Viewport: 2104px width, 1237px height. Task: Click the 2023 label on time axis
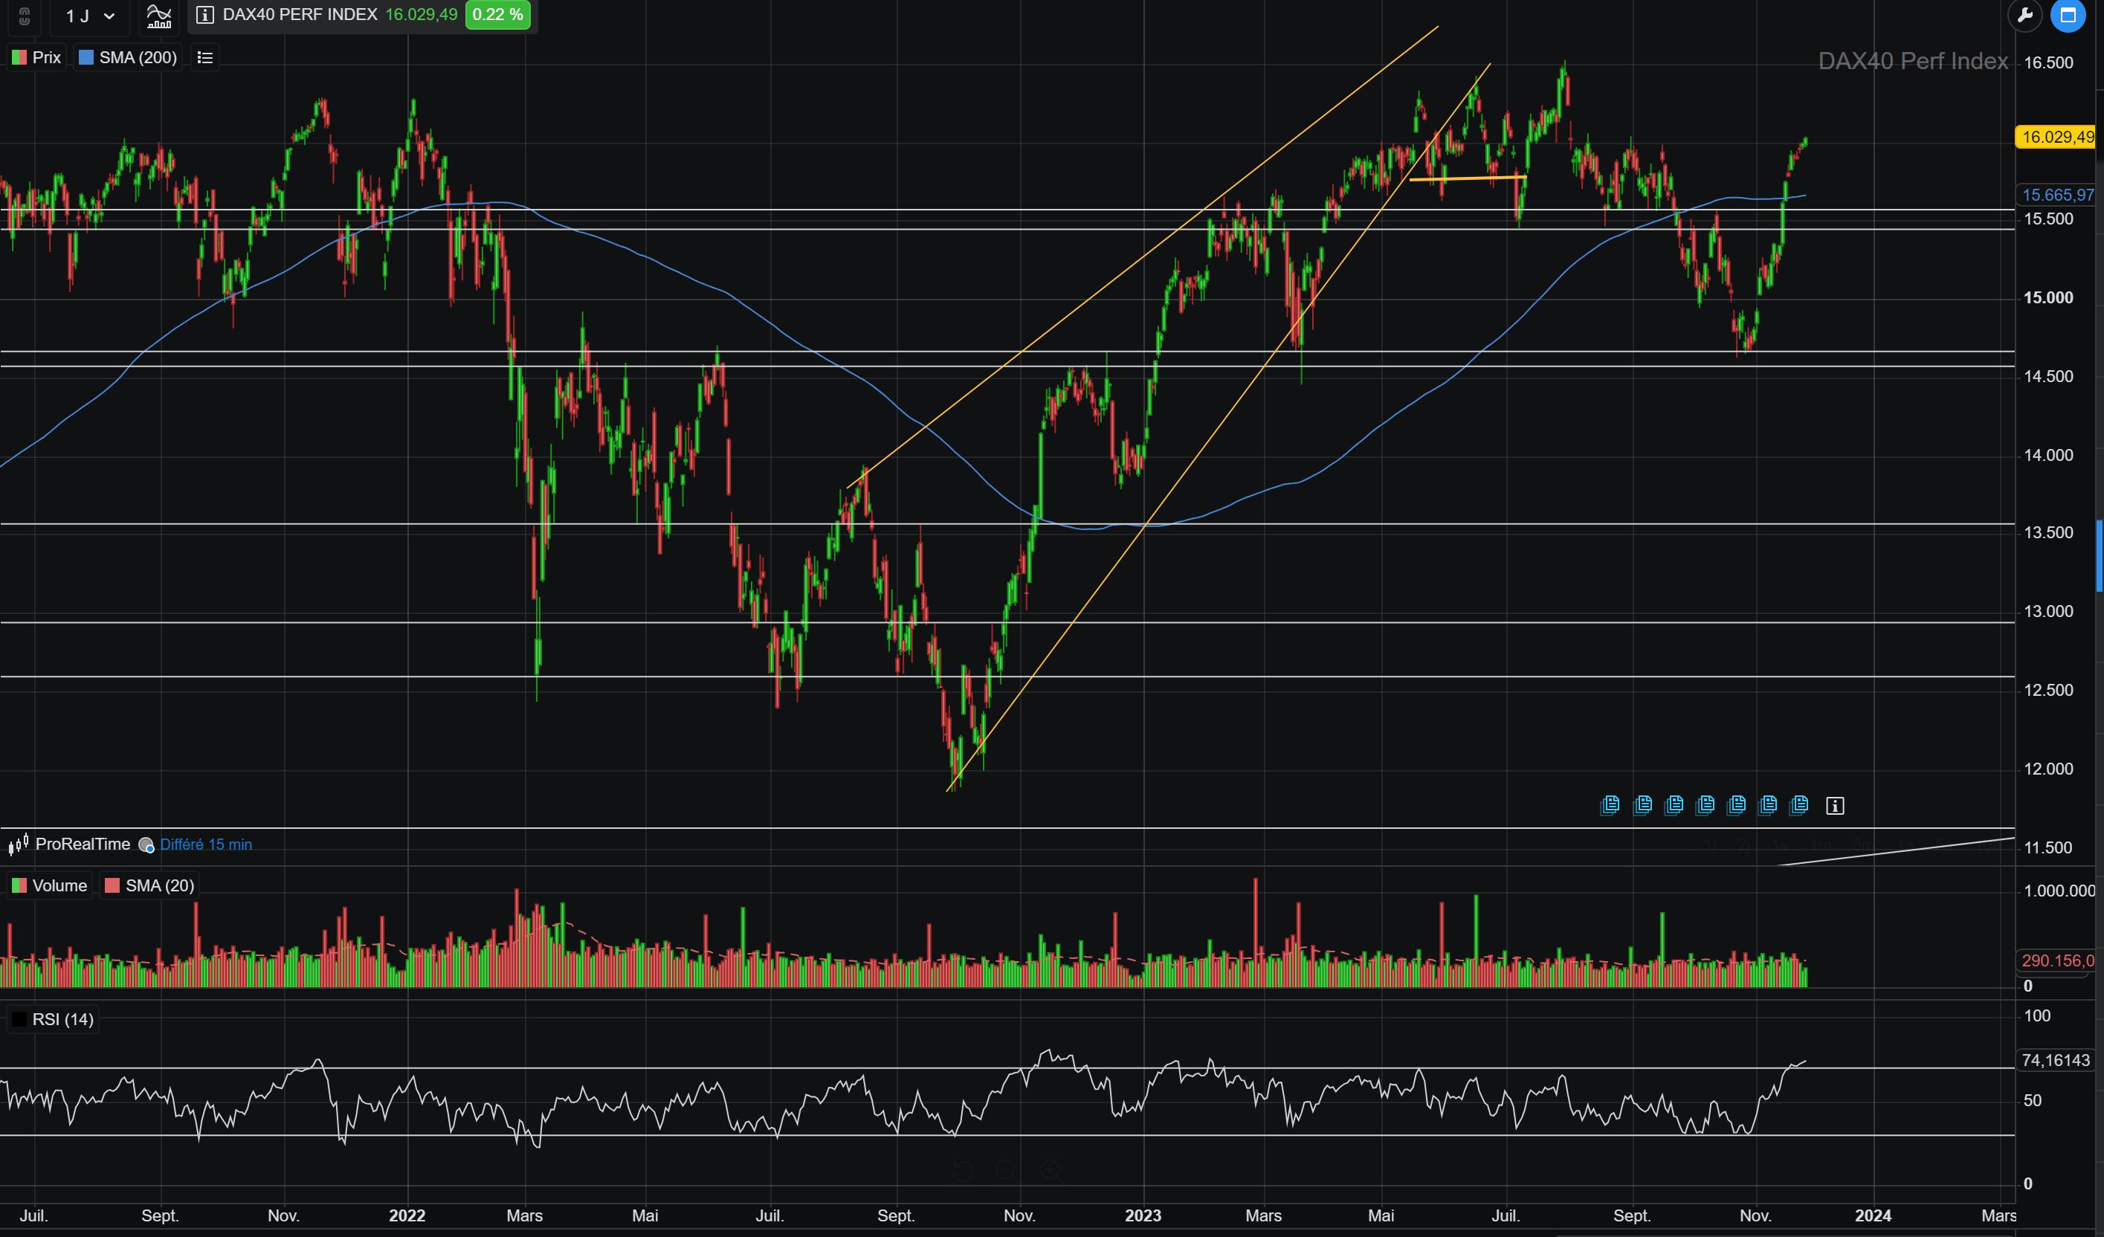pos(1142,1215)
